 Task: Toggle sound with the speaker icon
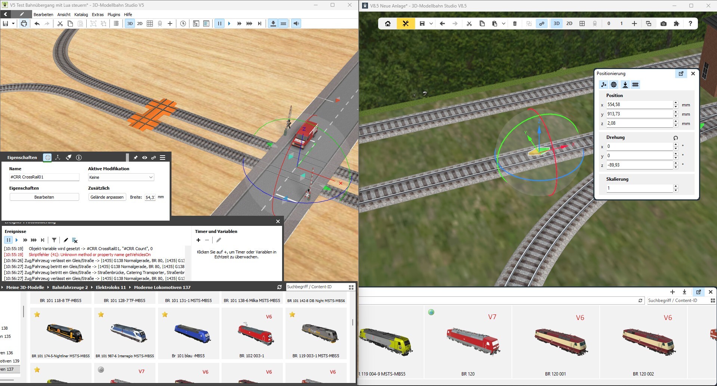tap(296, 24)
